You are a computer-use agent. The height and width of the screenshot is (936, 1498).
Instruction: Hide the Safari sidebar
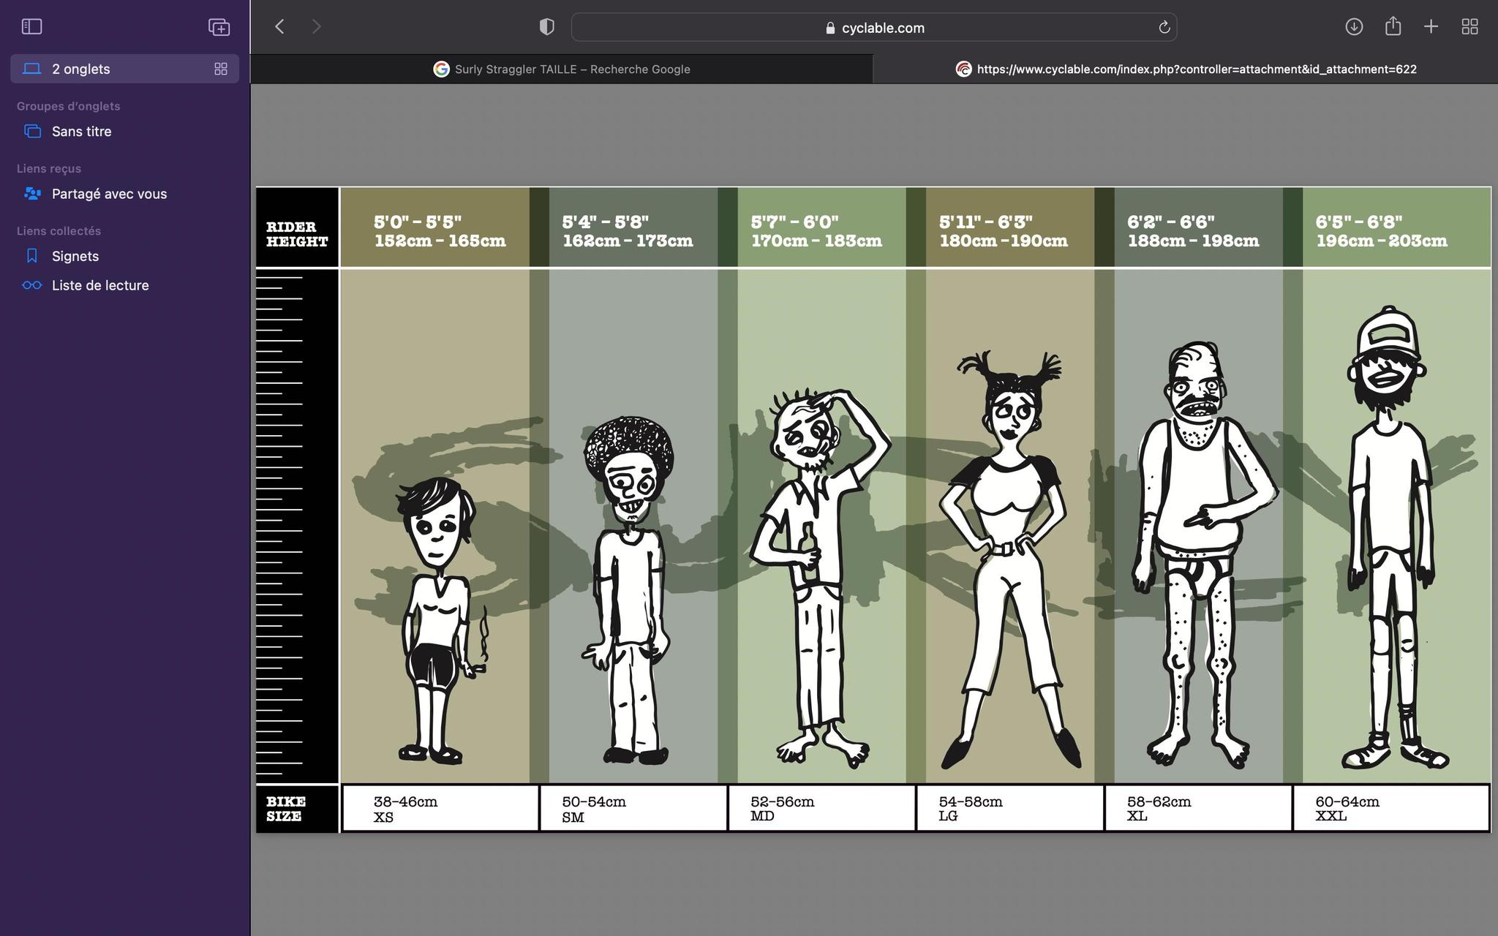click(x=31, y=27)
